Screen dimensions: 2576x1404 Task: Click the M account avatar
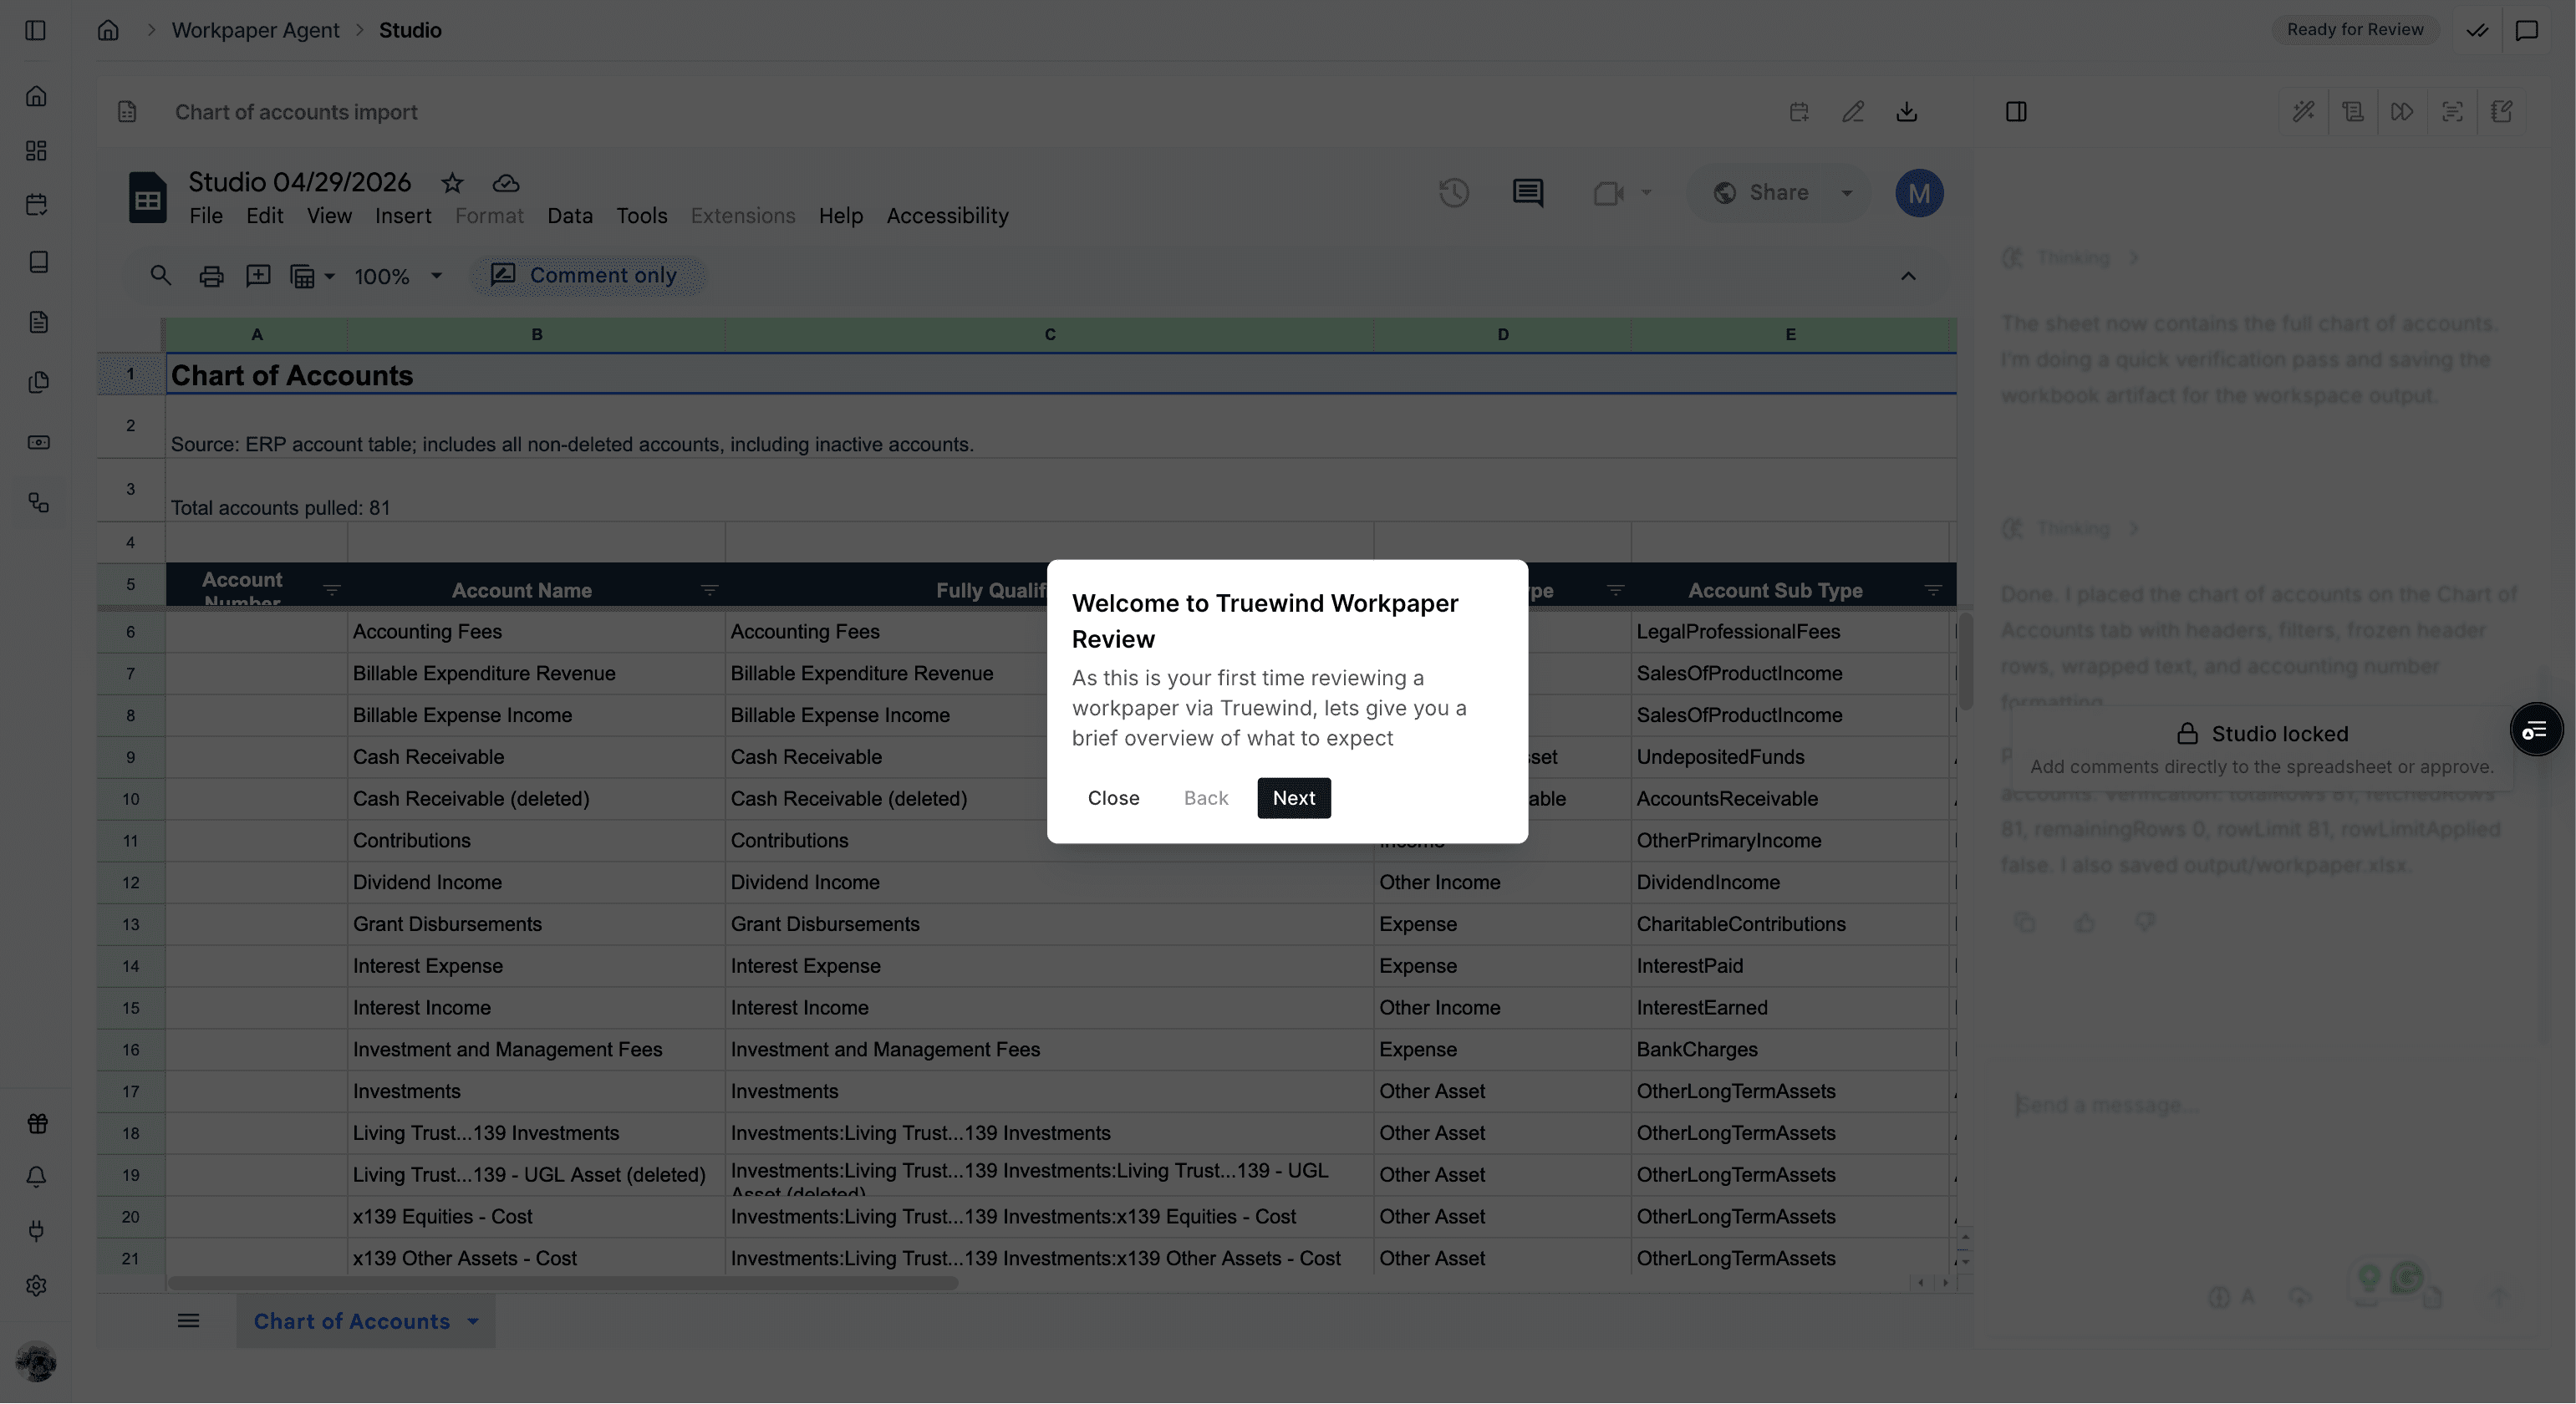click(1919, 193)
